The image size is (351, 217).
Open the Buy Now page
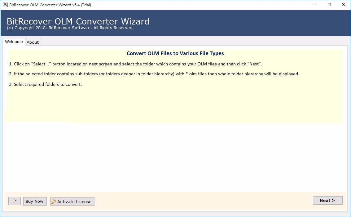[35, 201]
